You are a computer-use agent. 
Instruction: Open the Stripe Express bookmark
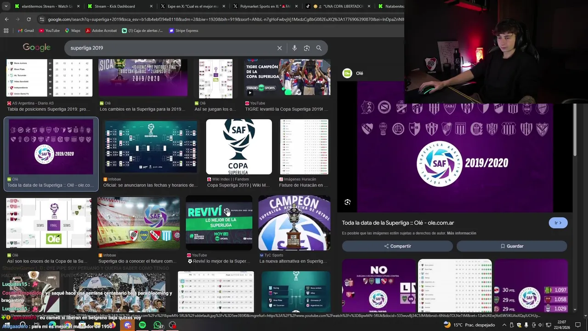pos(184,31)
